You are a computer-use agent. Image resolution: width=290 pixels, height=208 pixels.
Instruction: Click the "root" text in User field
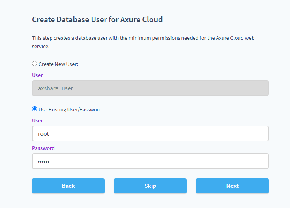pyautogui.click(x=43, y=134)
